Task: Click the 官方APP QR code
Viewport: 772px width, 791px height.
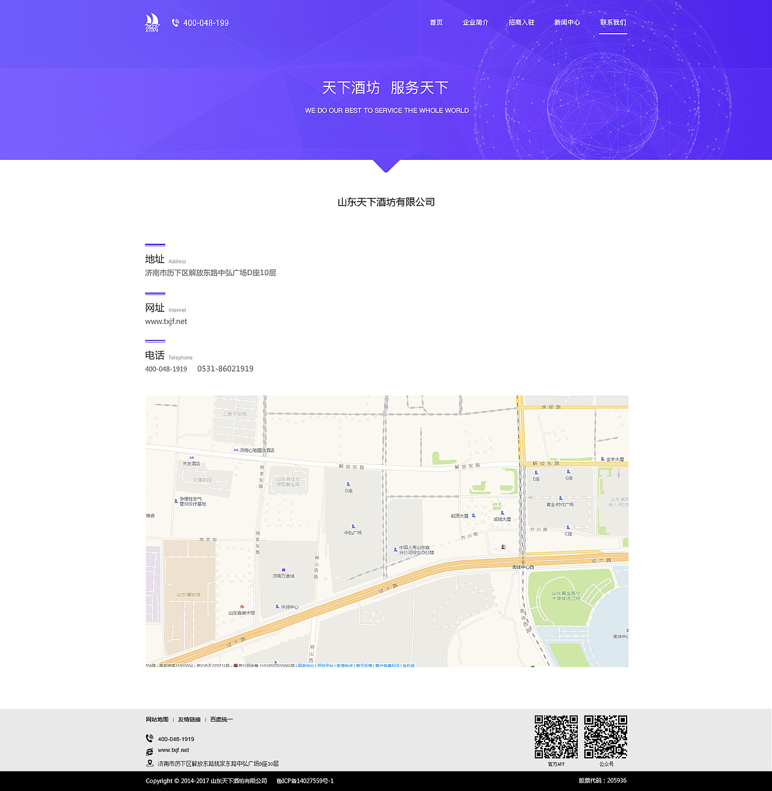Action: (x=555, y=736)
